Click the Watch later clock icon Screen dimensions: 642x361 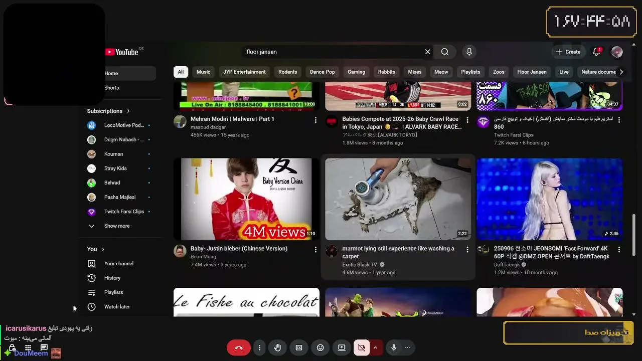[91, 307]
